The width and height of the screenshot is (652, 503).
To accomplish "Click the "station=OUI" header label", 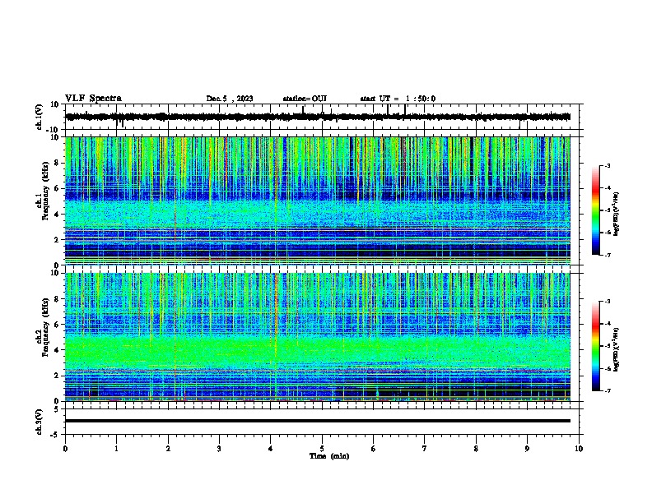I will (x=305, y=99).
